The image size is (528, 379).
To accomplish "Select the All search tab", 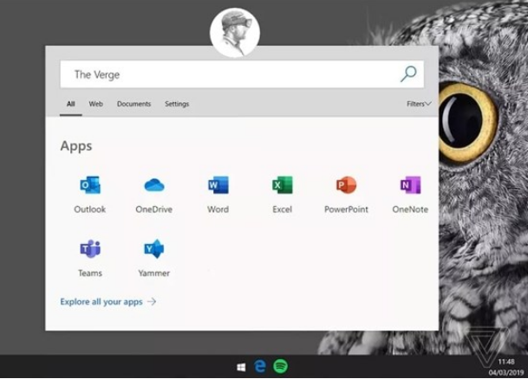I will pos(71,104).
